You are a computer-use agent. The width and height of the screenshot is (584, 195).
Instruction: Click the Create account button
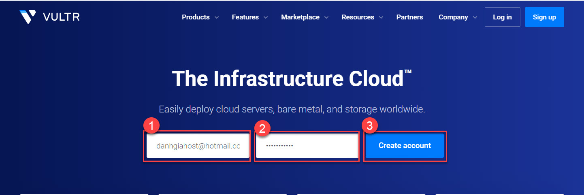point(405,146)
